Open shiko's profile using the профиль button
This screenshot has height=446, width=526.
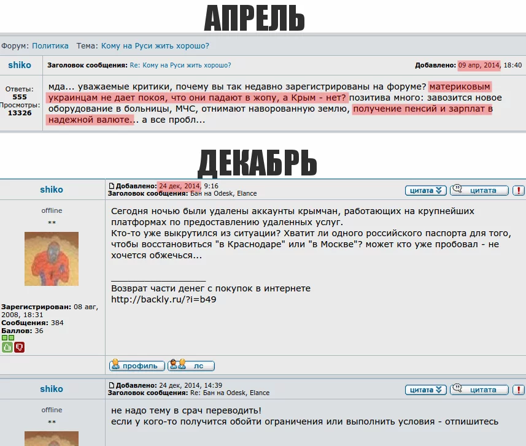(x=136, y=366)
